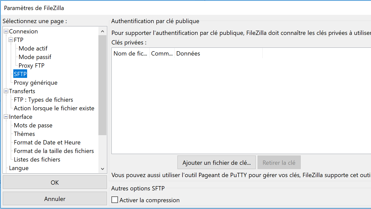Collapse the Transferts tree node
371x209 pixels.
6,91
